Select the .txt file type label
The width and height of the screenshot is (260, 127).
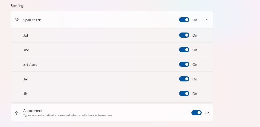[26, 35]
